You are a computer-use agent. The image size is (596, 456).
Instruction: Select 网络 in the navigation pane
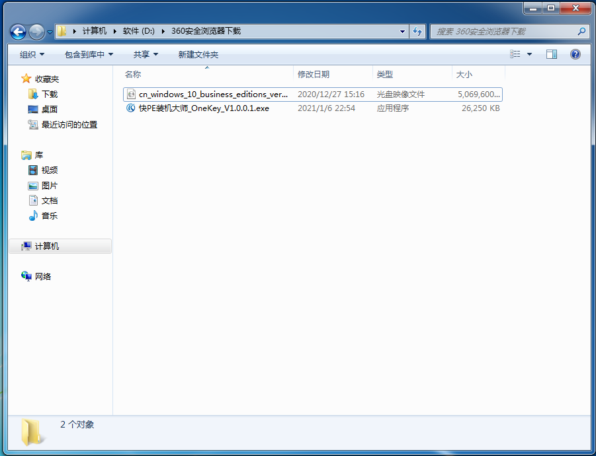tap(42, 276)
